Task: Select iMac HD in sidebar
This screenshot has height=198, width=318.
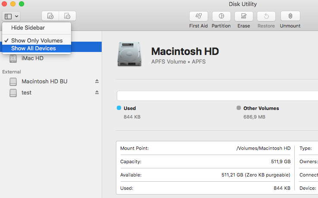Action: (x=32, y=58)
